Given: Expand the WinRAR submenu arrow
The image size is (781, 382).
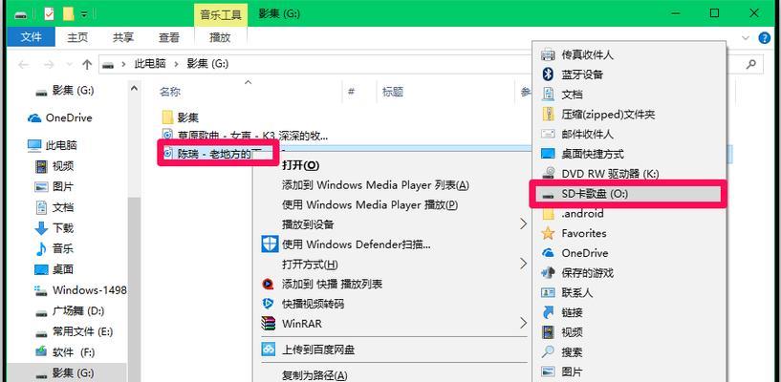Looking at the screenshot, I should [523, 324].
